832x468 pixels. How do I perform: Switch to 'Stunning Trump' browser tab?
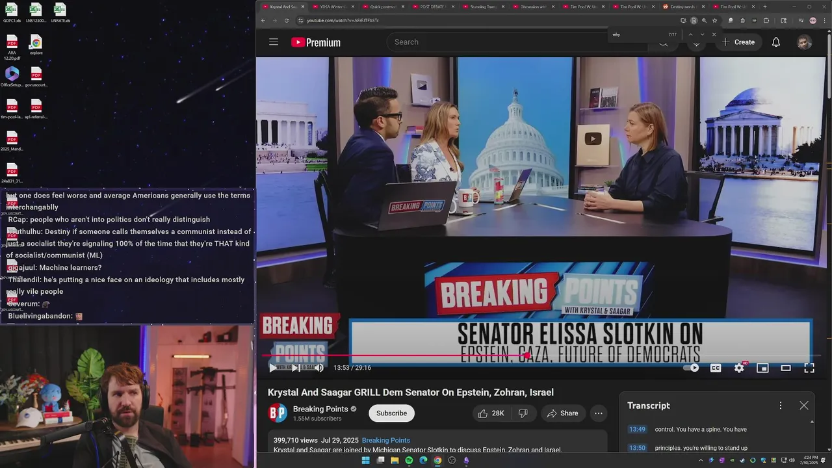coord(484,6)
